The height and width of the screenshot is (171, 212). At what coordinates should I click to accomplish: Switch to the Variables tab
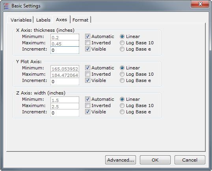pyautogui.click(x=21, y=20)
